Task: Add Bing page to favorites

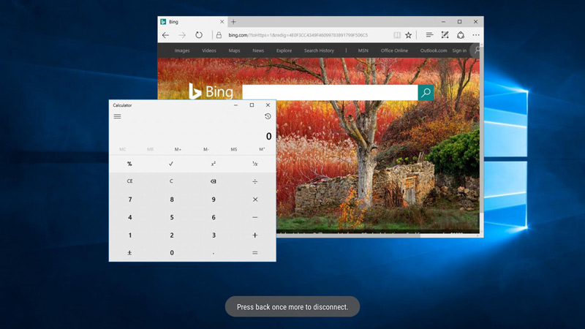Action: pyautogui.click(x=409, y=35)
